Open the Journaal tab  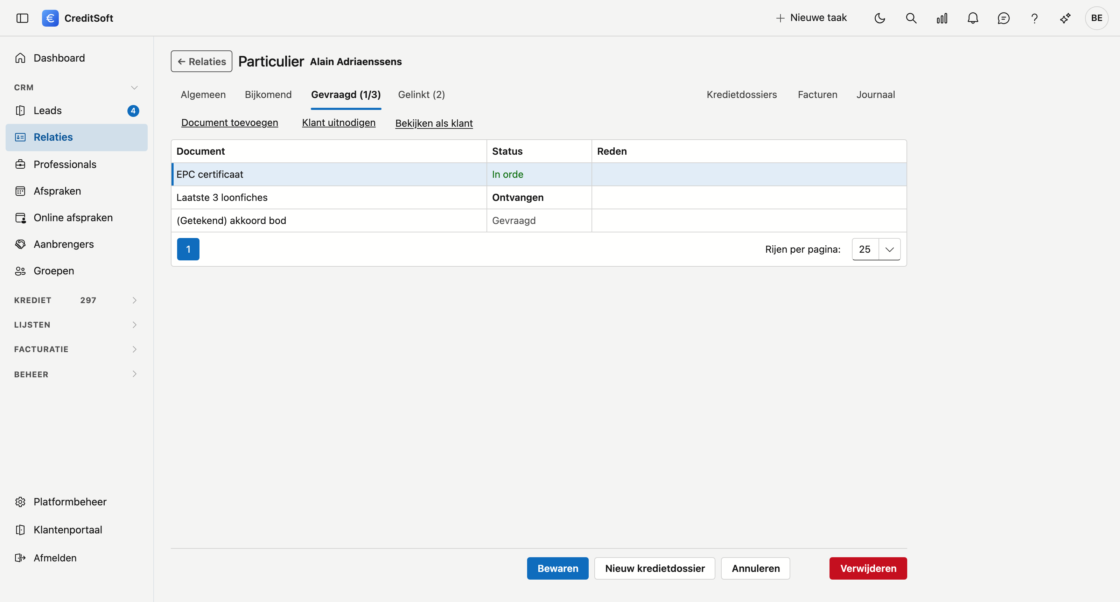click(x=875, y=94)
